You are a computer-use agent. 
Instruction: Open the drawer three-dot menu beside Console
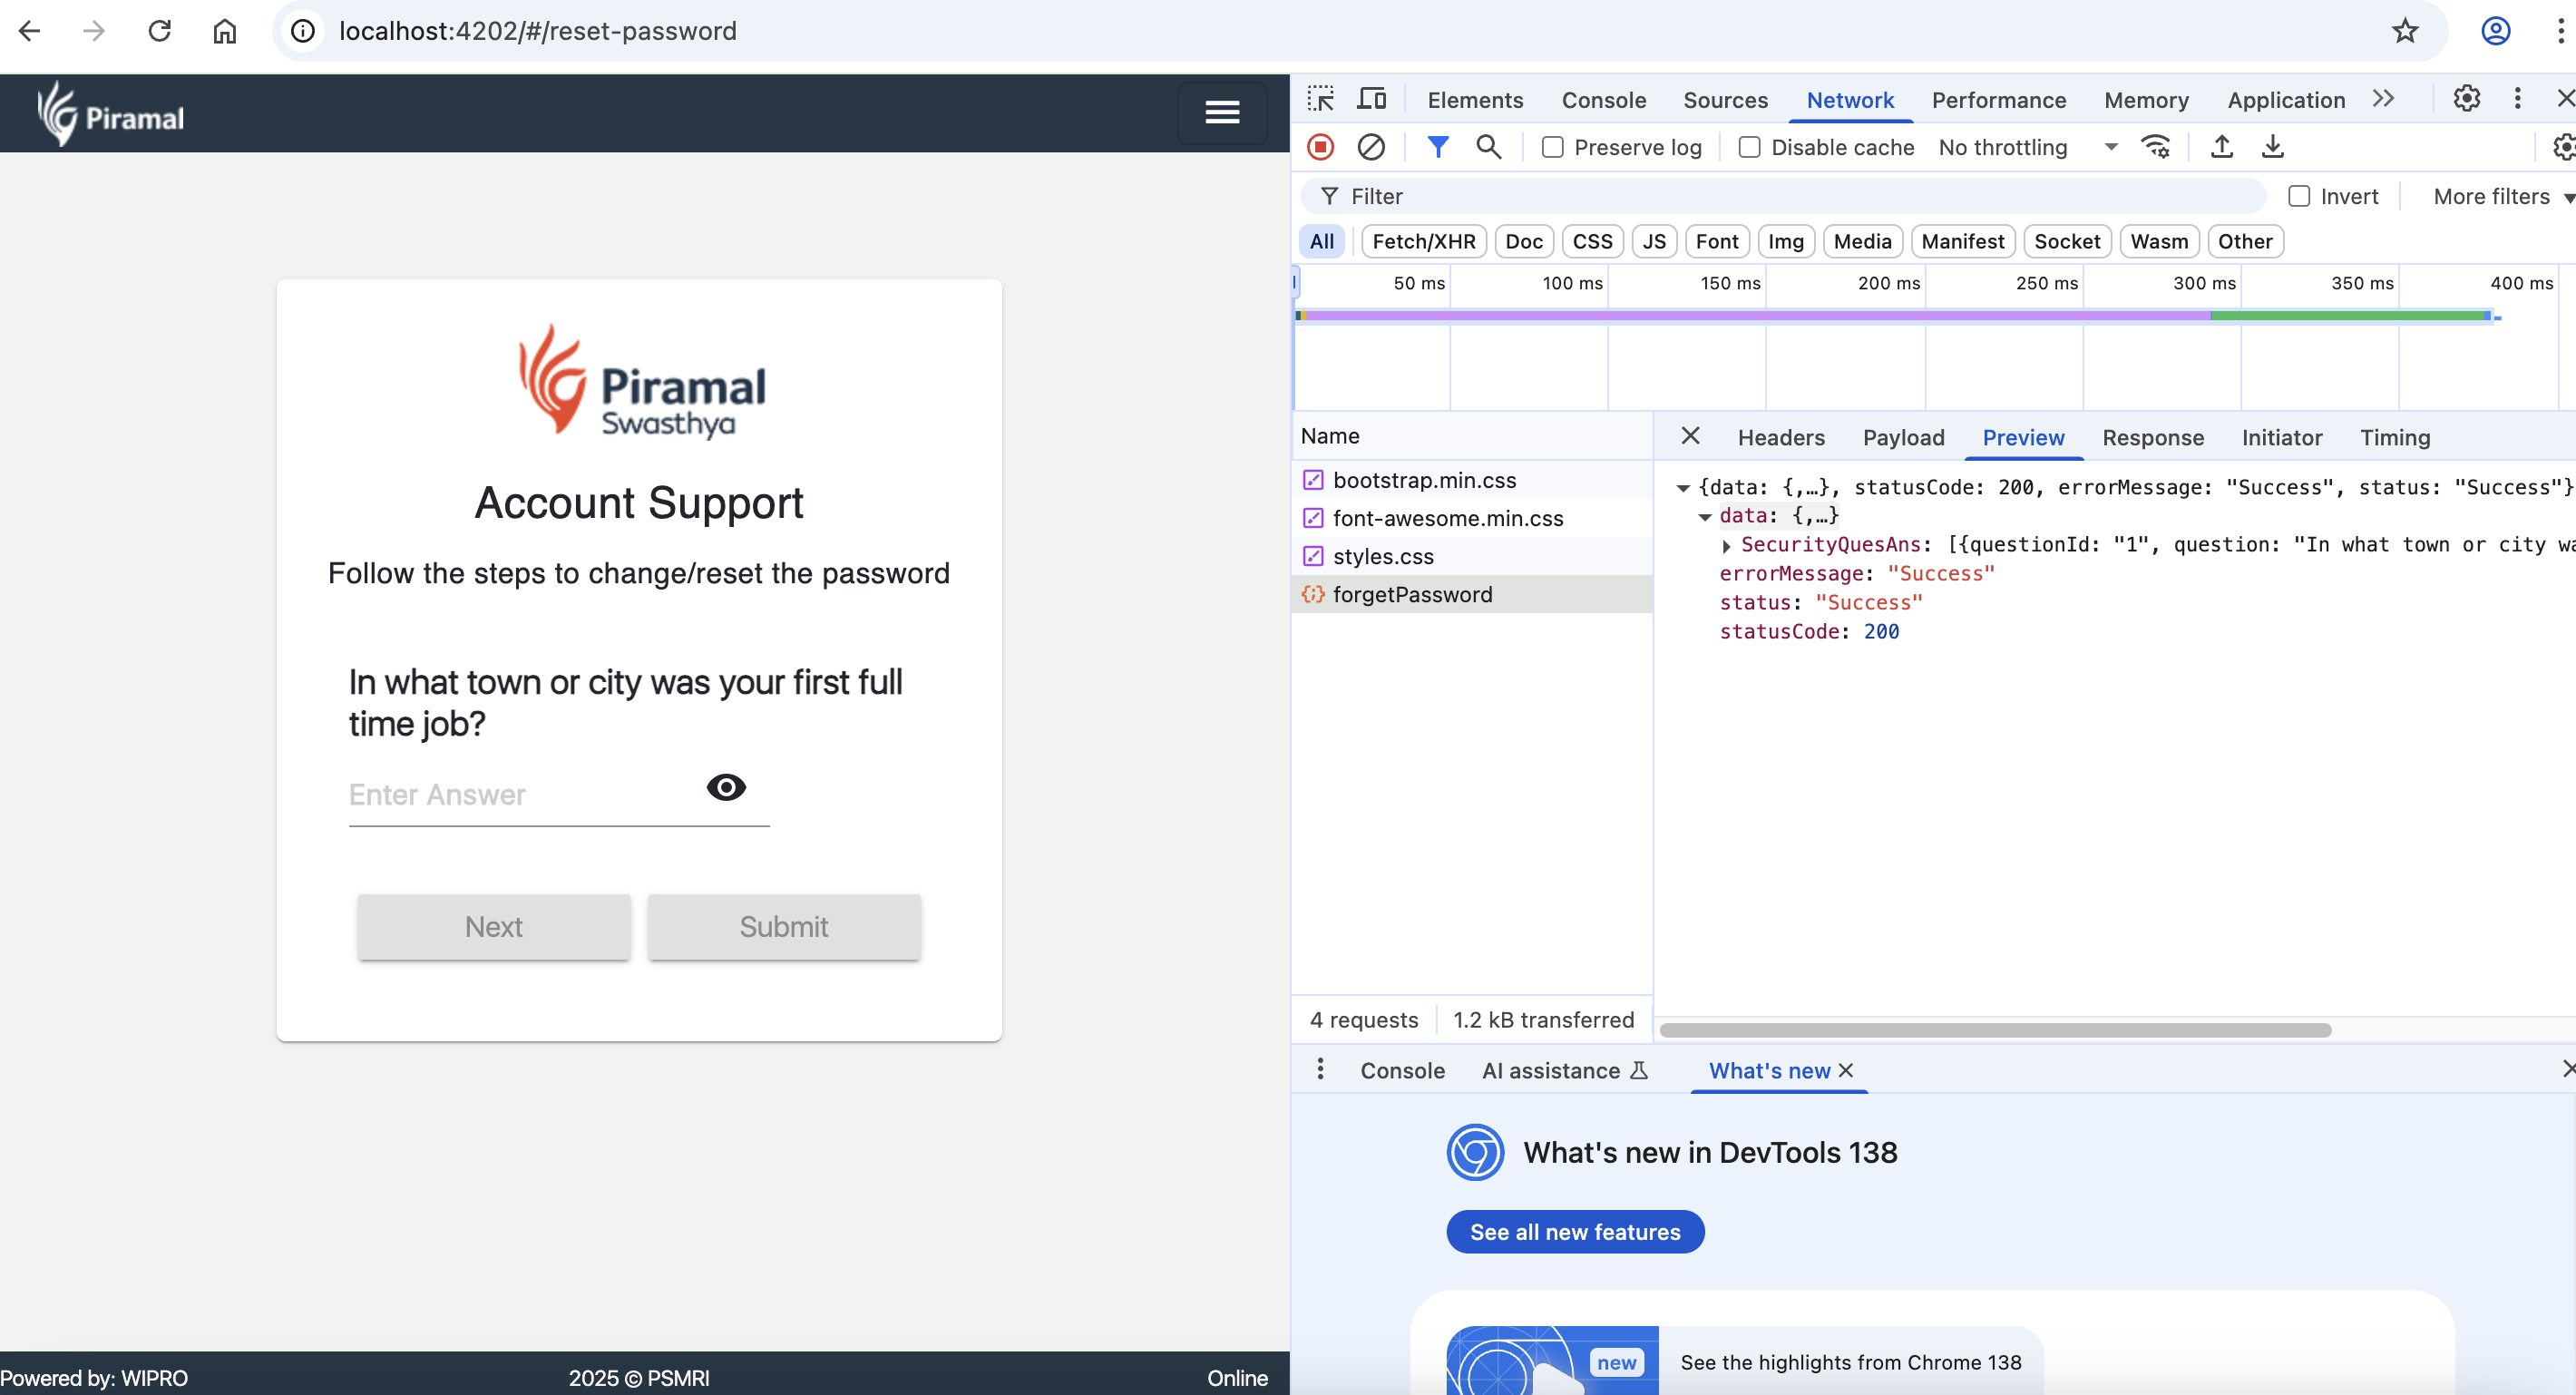(x=1320, y=1070)
